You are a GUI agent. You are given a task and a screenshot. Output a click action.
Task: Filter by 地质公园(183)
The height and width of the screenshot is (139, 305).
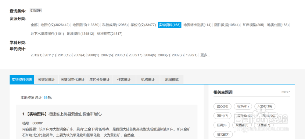[278, 25]
